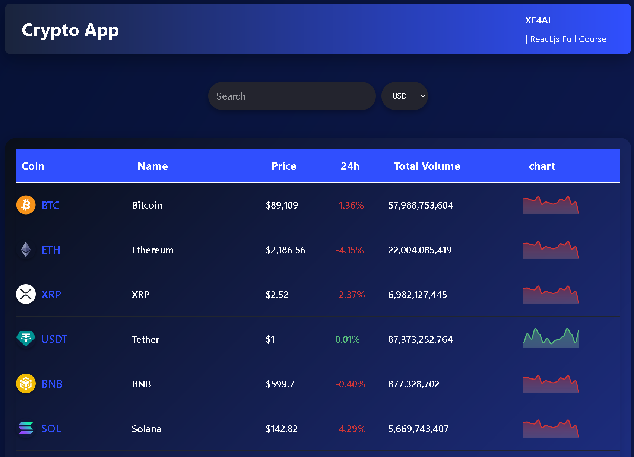This screenshot has width=634, height=457.
Task: Click the $1 Tether price value
Action: pos(270,339)
